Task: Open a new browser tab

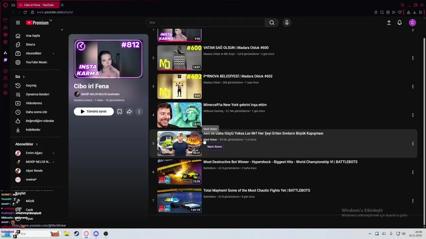Action: tap(62, 5)
